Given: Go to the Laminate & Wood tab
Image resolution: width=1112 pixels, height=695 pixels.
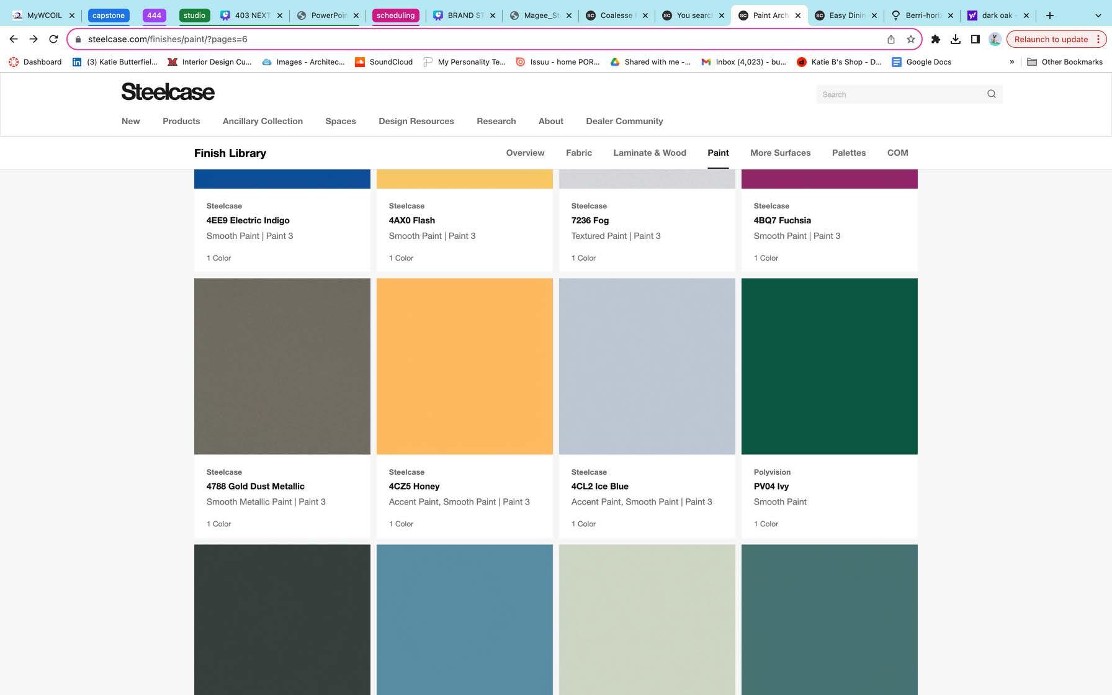Looking at the screenshot, I should 650,153.
